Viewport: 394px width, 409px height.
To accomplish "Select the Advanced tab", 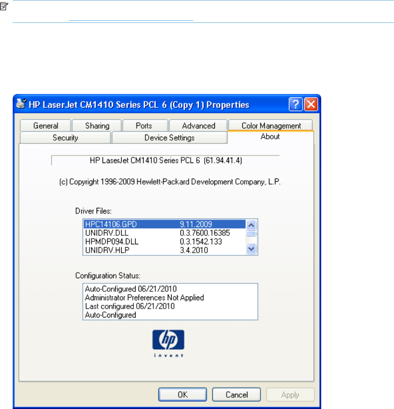I will point(199,126).
